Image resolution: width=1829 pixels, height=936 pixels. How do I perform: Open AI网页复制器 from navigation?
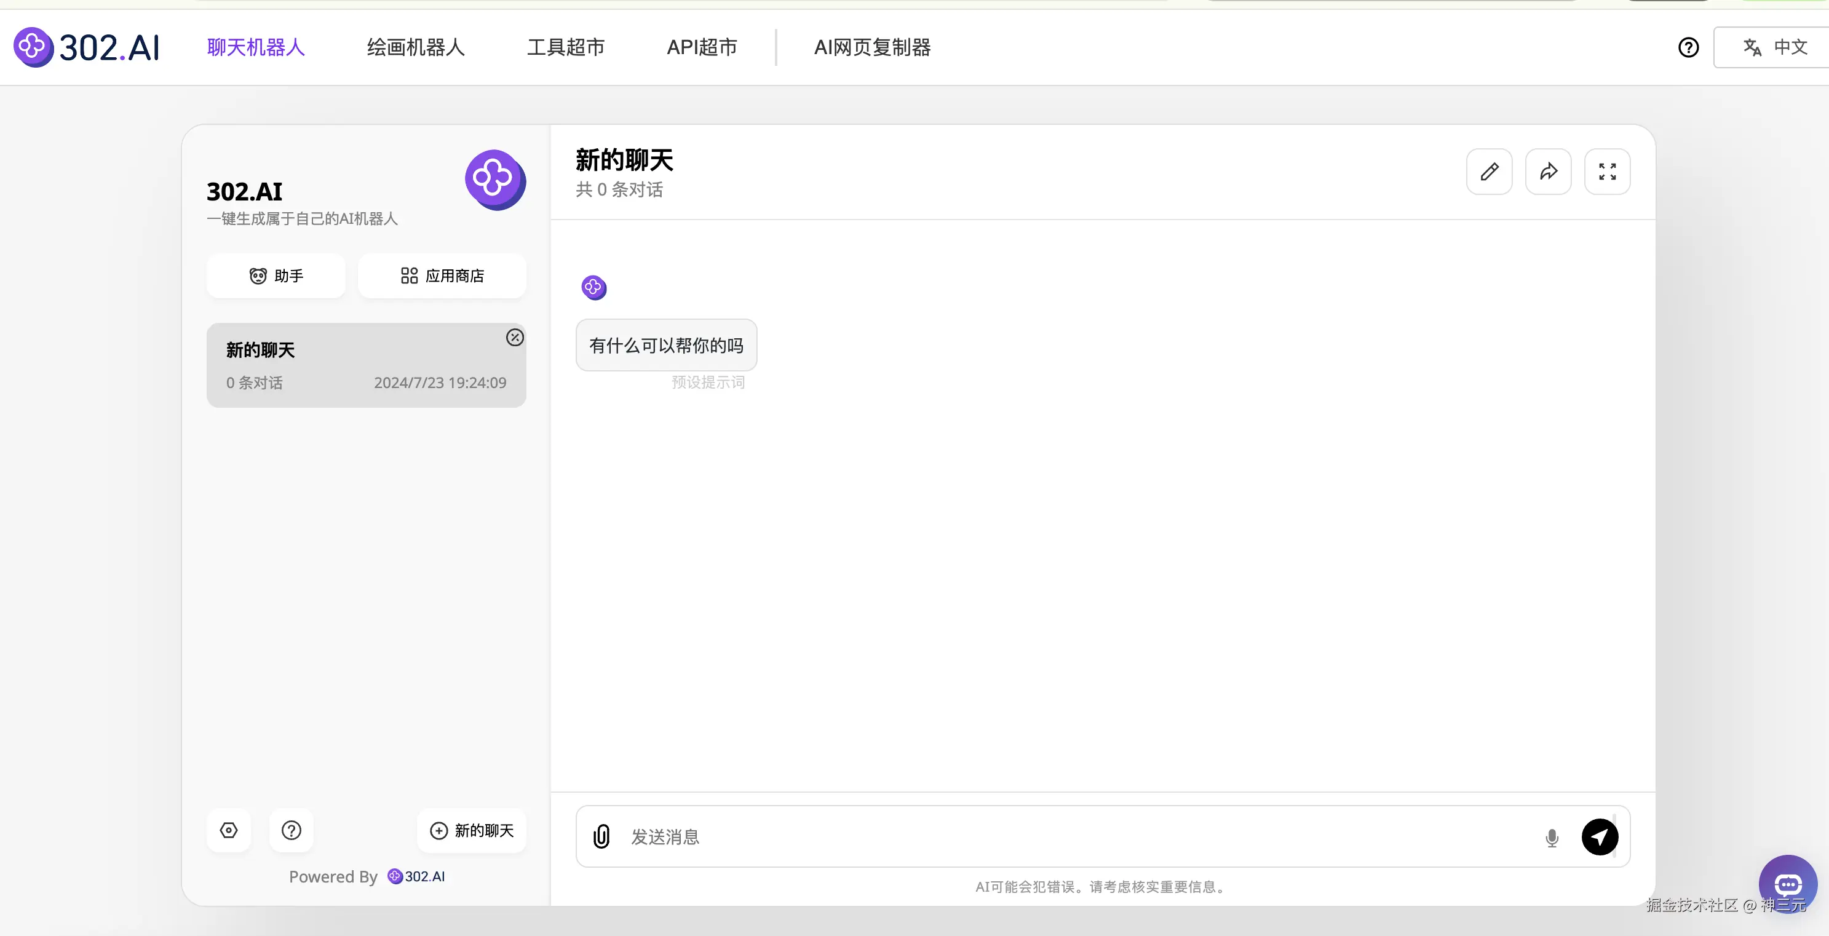(x=872, y=47)
